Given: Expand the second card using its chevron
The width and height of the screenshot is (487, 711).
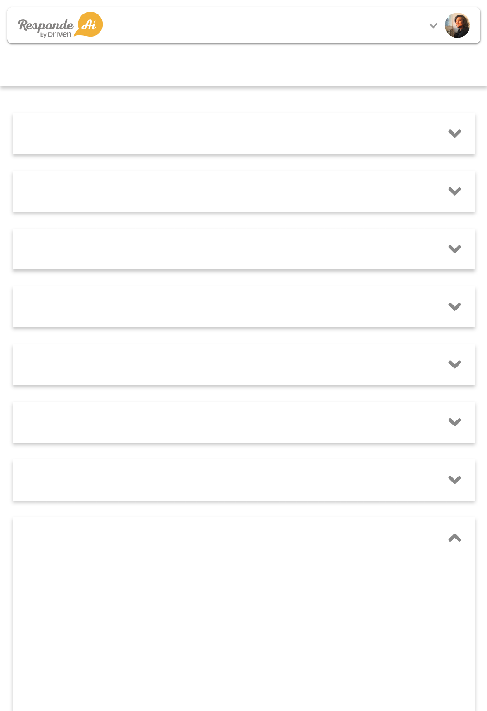Looking at the screenshot, I should (454, 191).
